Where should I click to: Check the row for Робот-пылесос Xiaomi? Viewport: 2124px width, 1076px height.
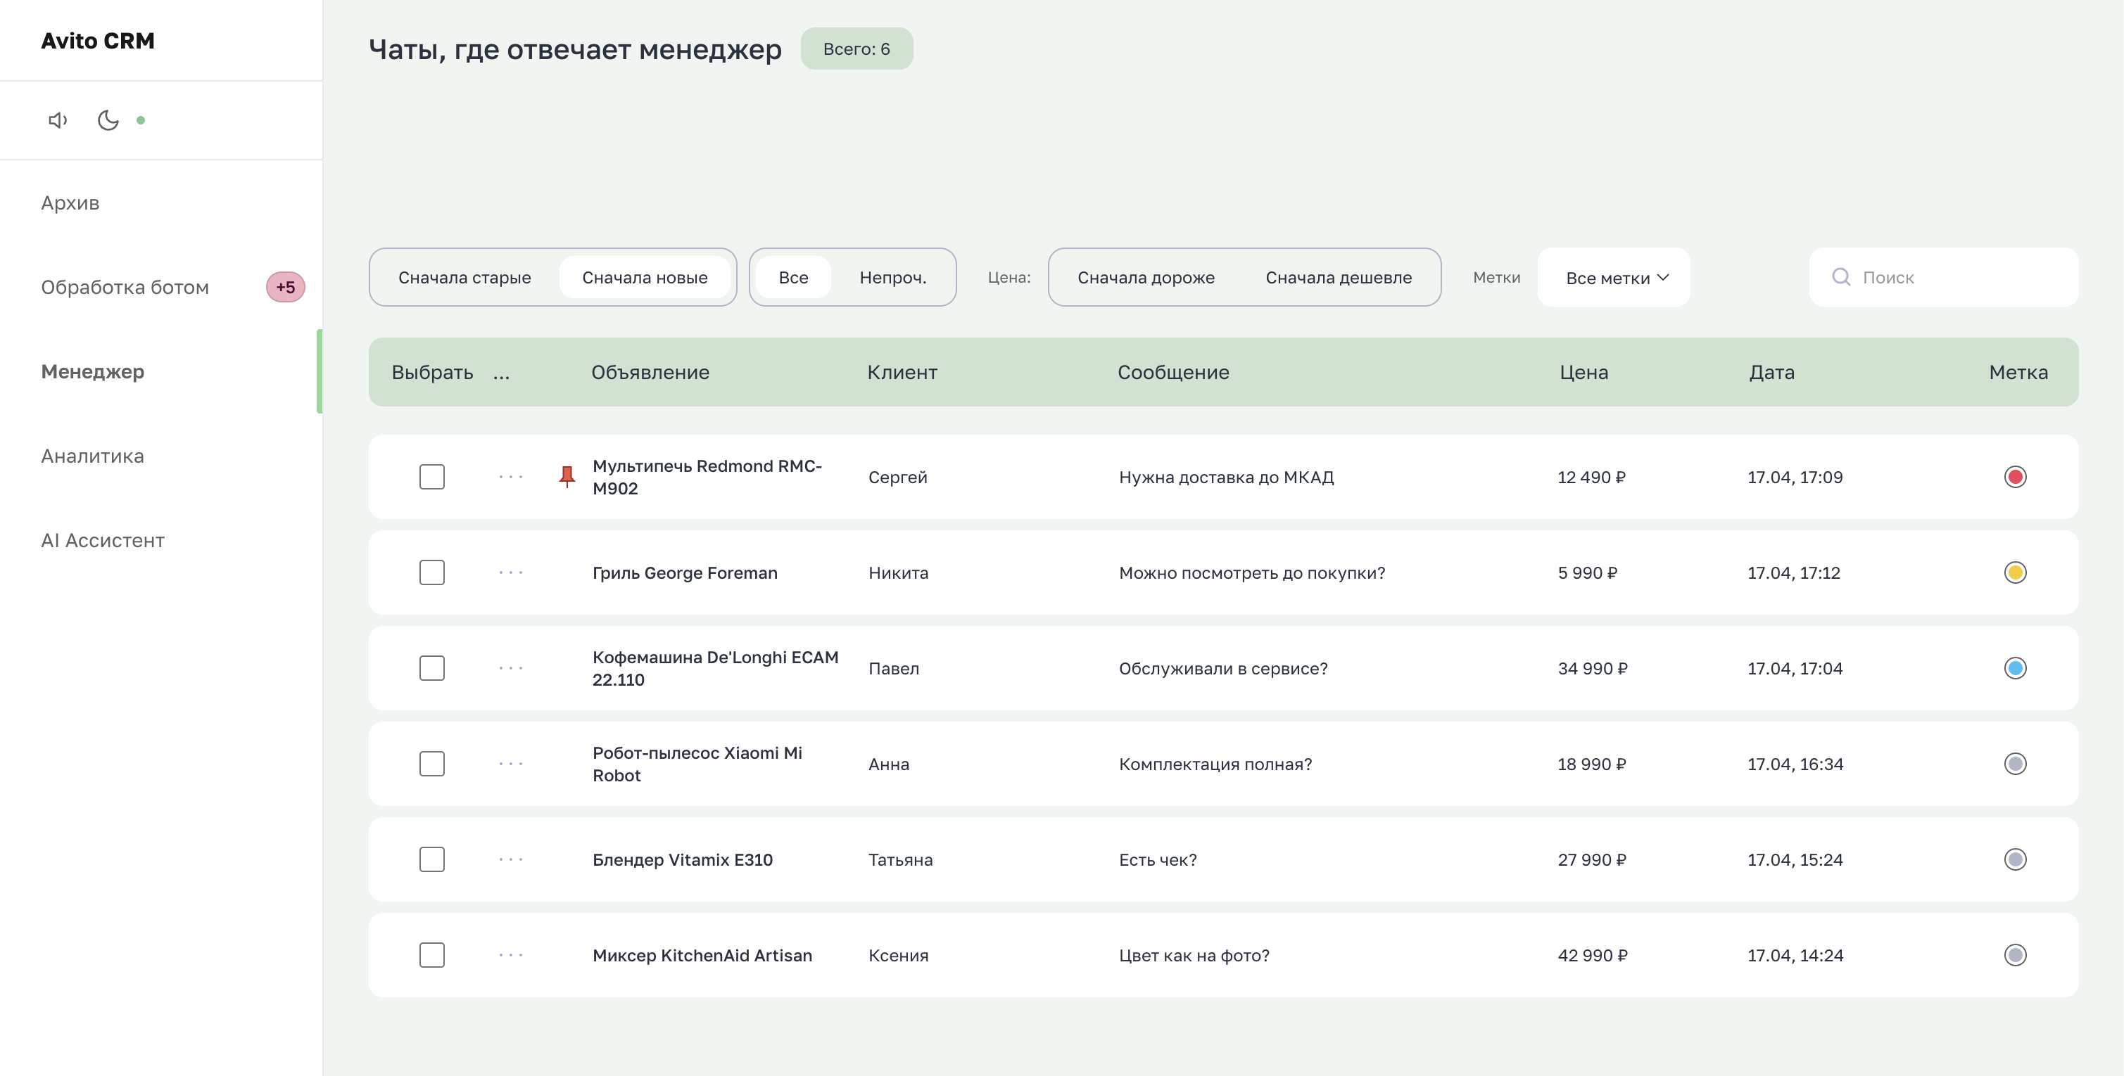(x=432, y=764)
